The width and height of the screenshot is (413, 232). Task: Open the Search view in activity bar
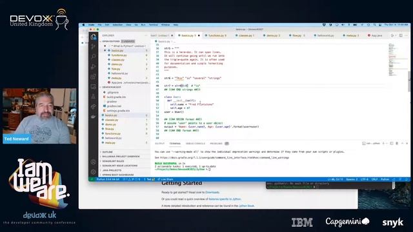[93, 57]
